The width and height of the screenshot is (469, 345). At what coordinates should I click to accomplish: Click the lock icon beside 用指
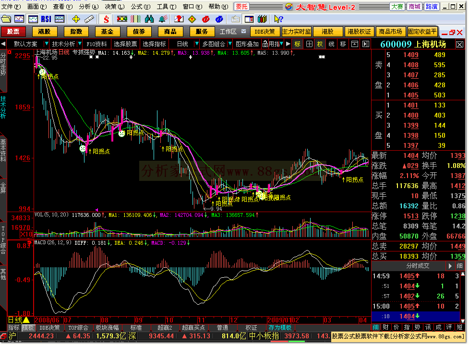pos(265,44)
